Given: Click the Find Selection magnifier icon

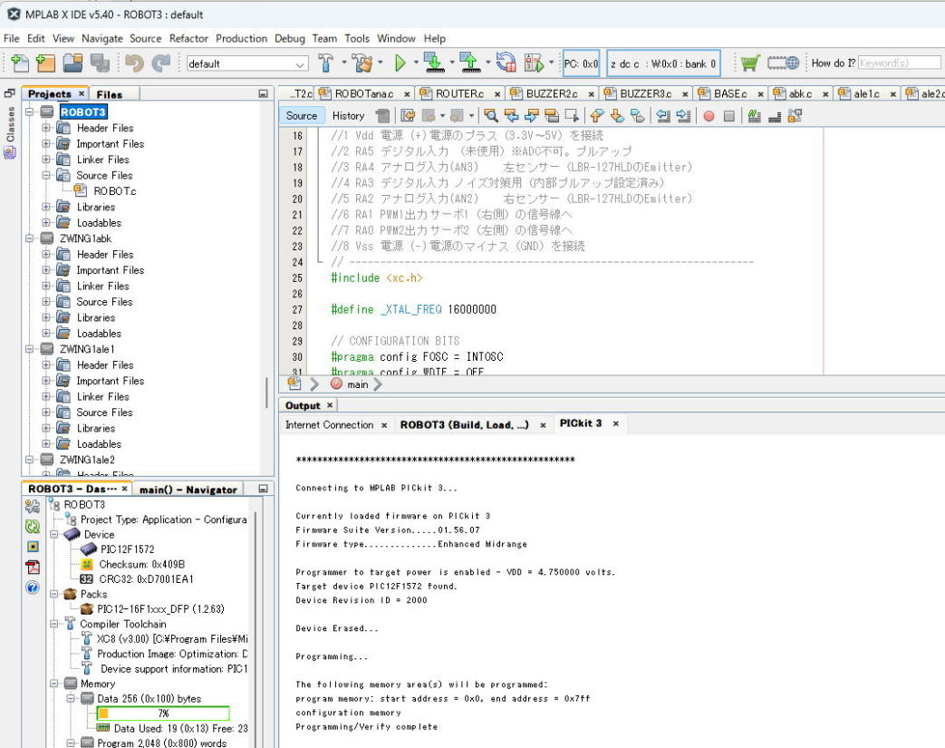Looking at the screenshot, I should (491, 116).
